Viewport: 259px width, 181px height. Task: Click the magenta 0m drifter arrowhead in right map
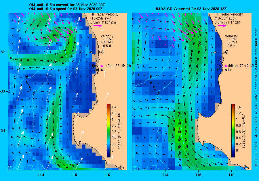pyautogui.click(x=226, y=66)
